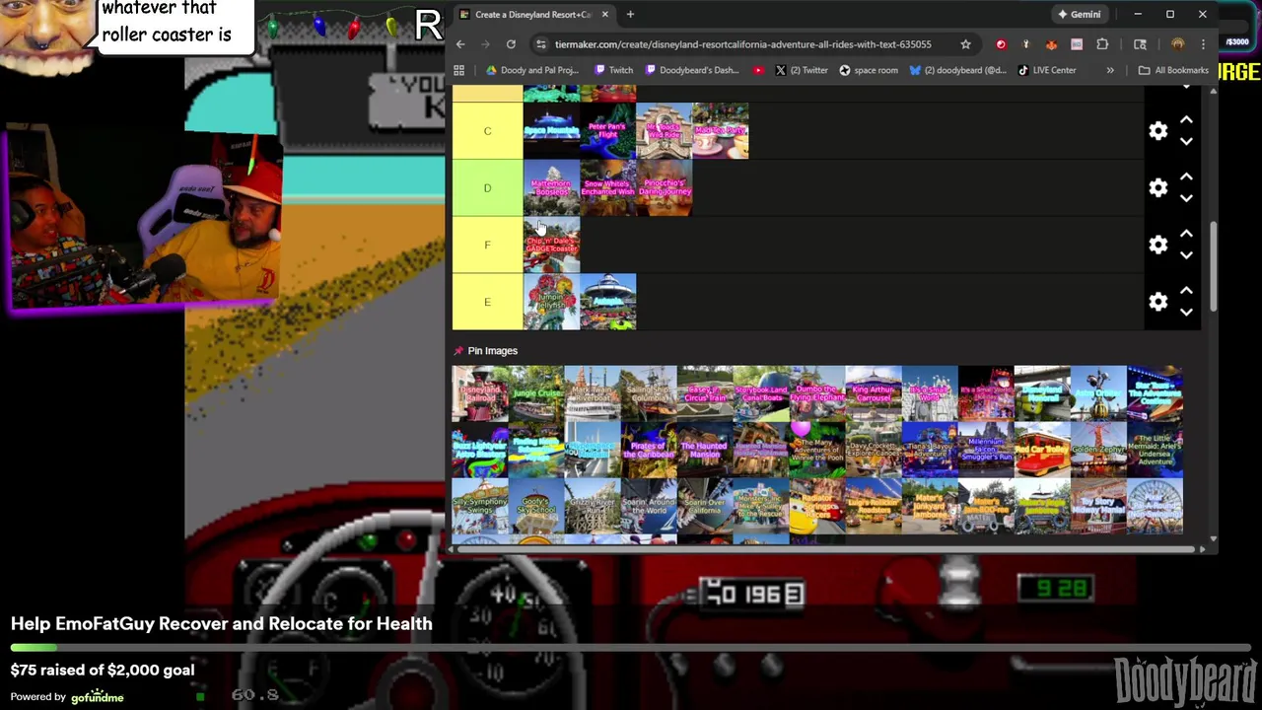Click the tiermaker.com address bar
Viewport: 1262px width, 710px height.
tap(742, 44)
